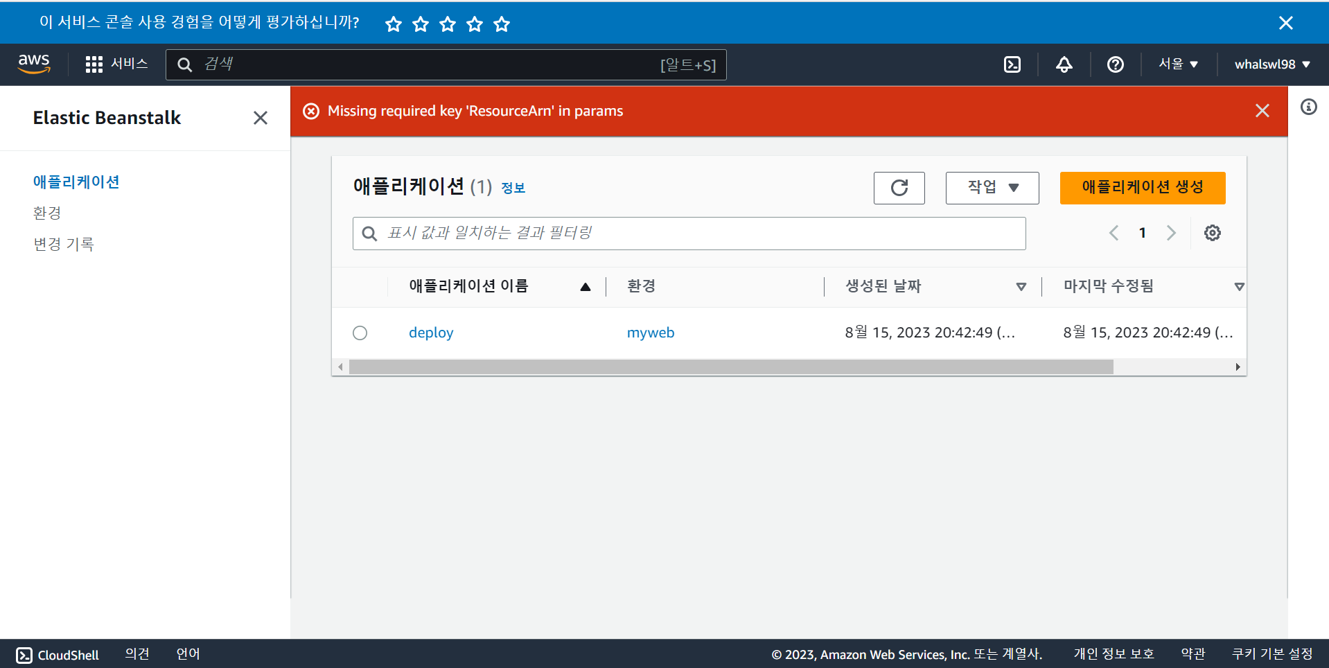The height and width of the screenshot is (668, 1329).
Task: Open the whalswl98 account menu
Action: (1272, 64)
